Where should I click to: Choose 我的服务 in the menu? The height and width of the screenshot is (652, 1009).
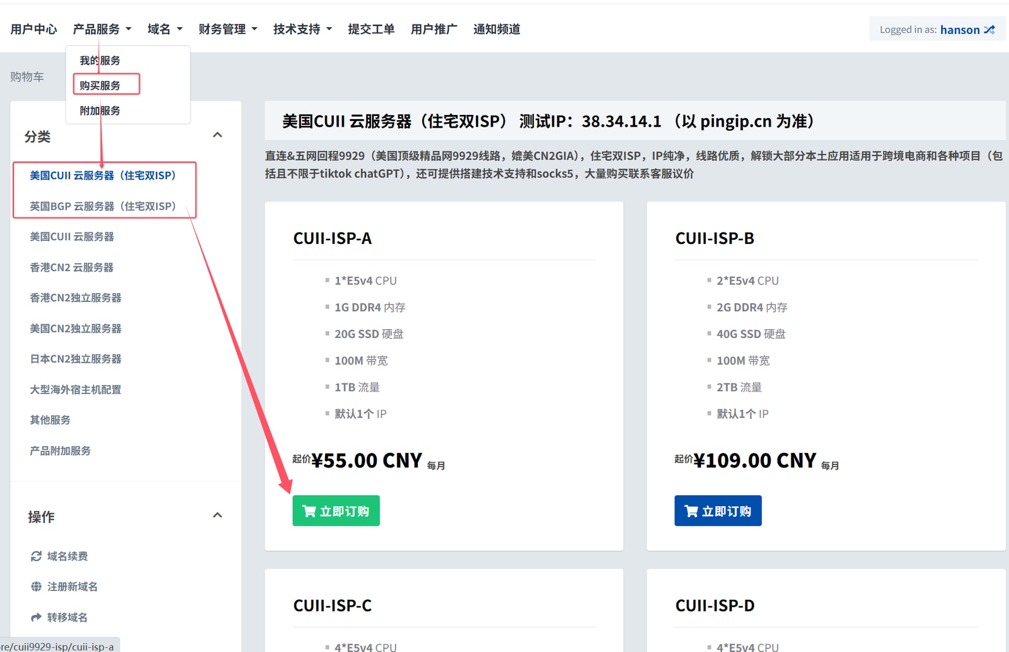(x=100, y=60)
